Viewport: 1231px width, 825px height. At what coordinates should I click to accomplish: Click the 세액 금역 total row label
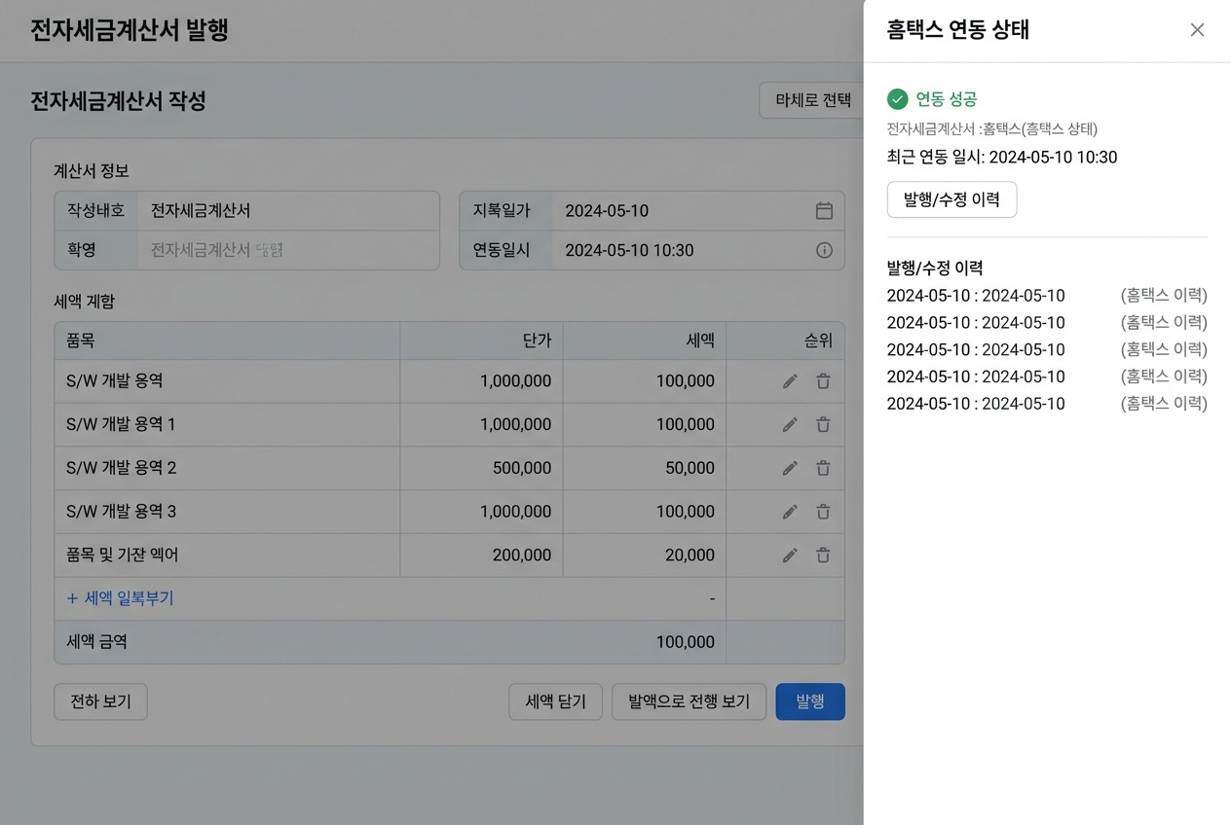tap(96, 642)
